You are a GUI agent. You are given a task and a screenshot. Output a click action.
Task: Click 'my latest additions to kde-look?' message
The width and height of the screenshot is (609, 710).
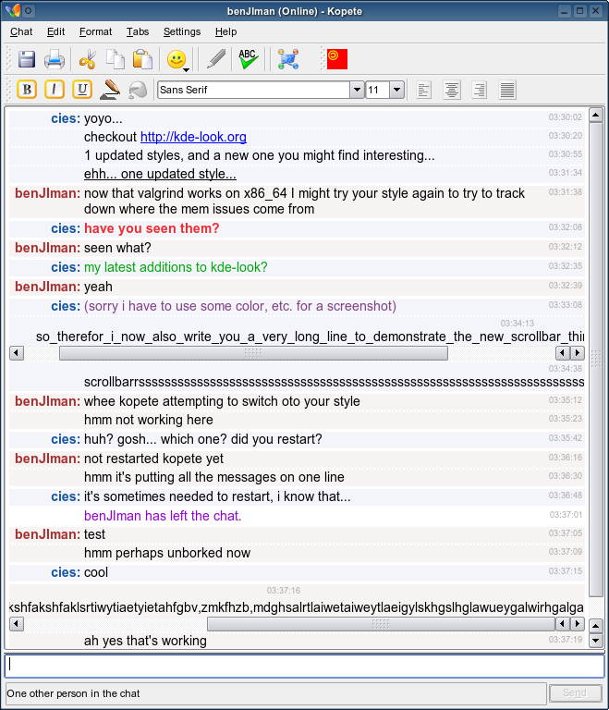pyautogui.click(x=176, y=267)
